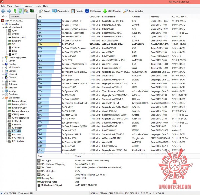Image resolution: width=200 pixels, height=195 pixels.
Task: Expand the Storage tree node
Action: [3, 71]
